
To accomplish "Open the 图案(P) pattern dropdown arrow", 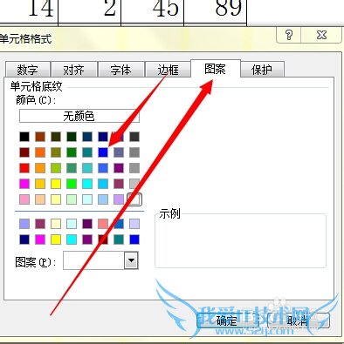I will tap(131, 260).
